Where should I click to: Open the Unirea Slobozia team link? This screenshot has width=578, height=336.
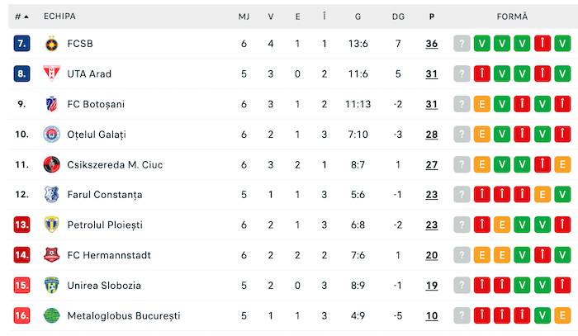(104, 286)
